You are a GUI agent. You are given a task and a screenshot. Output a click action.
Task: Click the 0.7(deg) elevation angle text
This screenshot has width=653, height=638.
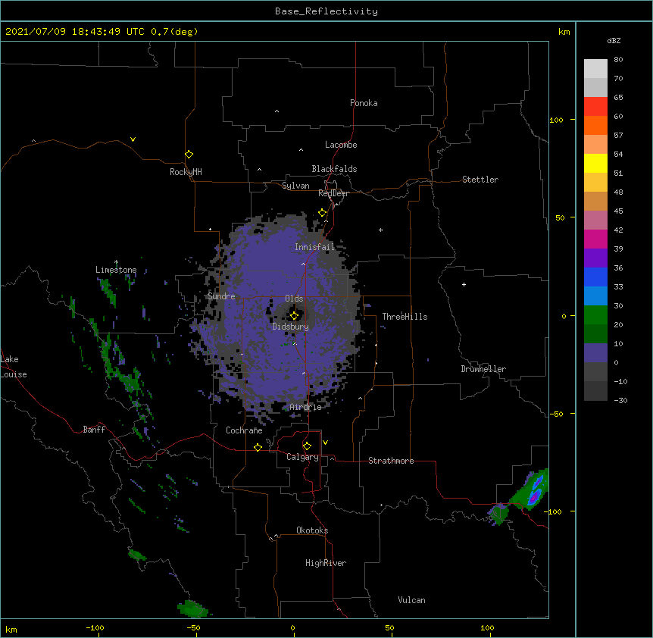click(x=174, y=32)
